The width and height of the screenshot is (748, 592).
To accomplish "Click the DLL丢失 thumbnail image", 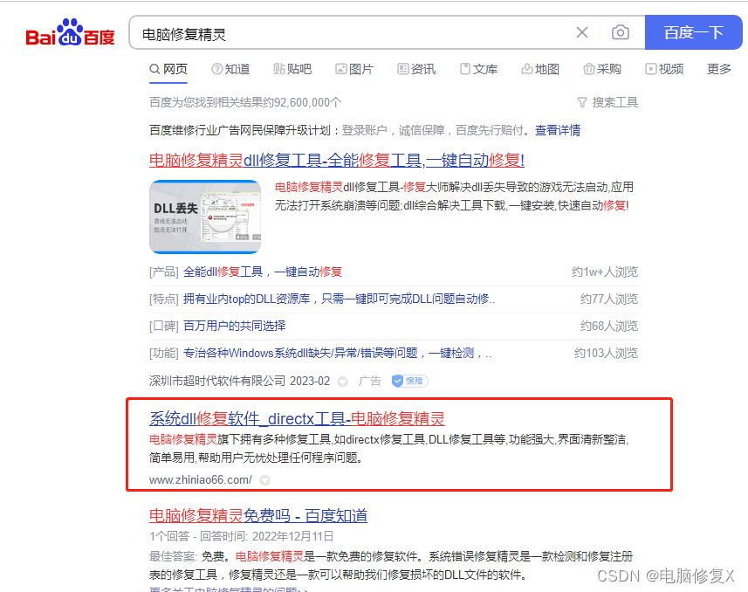I will pyautogui.click(x=205, y=217).
